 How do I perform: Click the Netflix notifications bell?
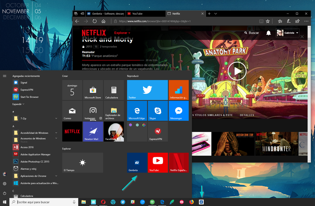268,33
